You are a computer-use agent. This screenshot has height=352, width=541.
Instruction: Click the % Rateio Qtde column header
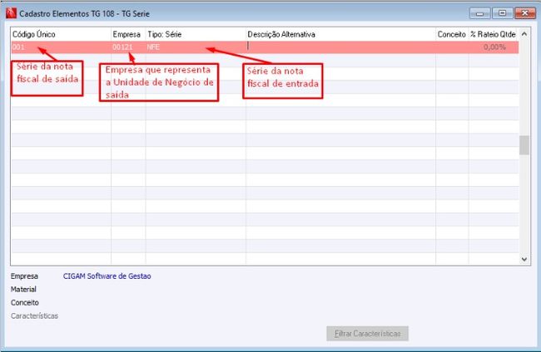(494, 34)
